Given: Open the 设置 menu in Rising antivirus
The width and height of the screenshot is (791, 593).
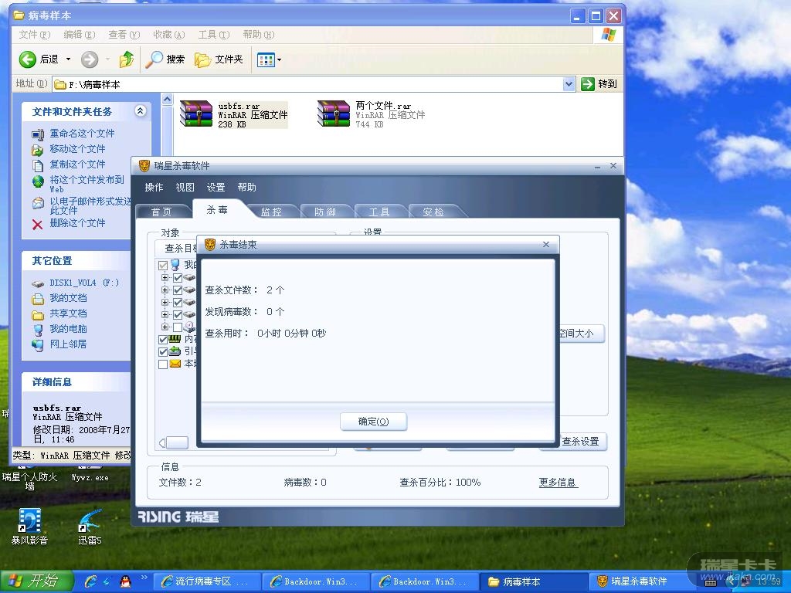Looking at the screenshot, I should (216, 188).
